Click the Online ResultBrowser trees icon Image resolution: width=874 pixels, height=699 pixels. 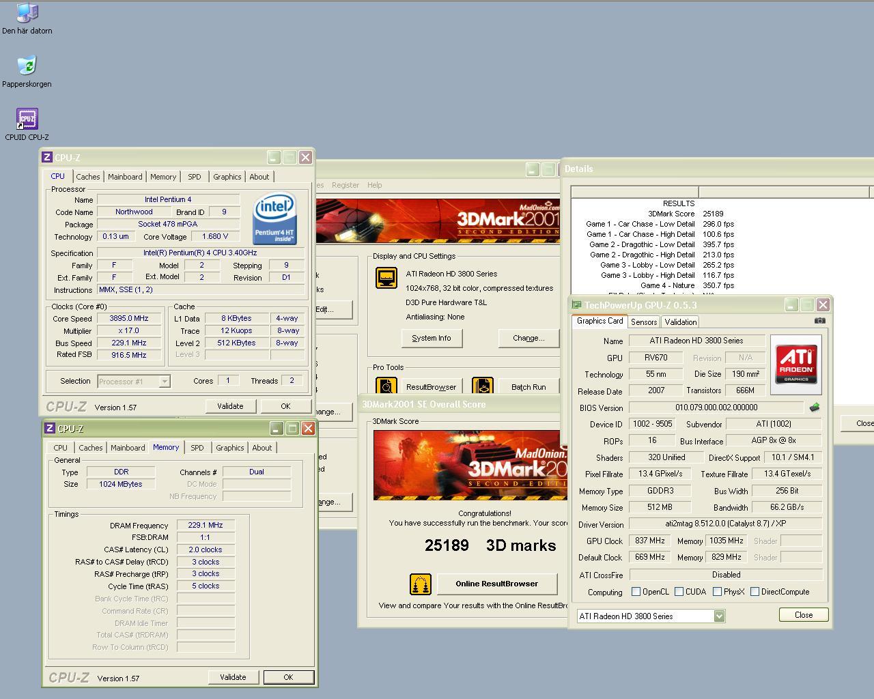coord(421,584)
